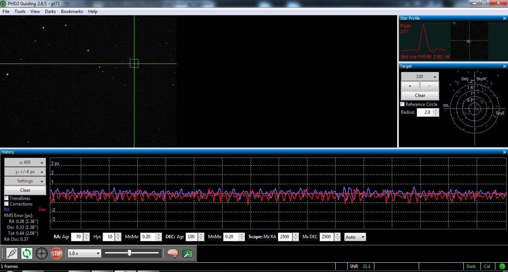Viewport: 508px width, 272px height.
Task: Click the star profile thumbnail image
Action: click(469, 41)
